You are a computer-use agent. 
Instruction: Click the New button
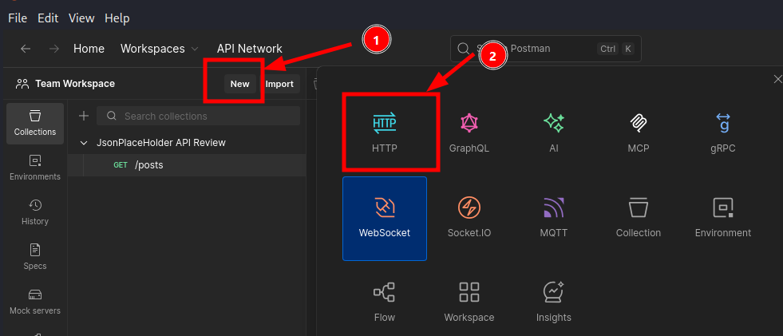[239, 84]
